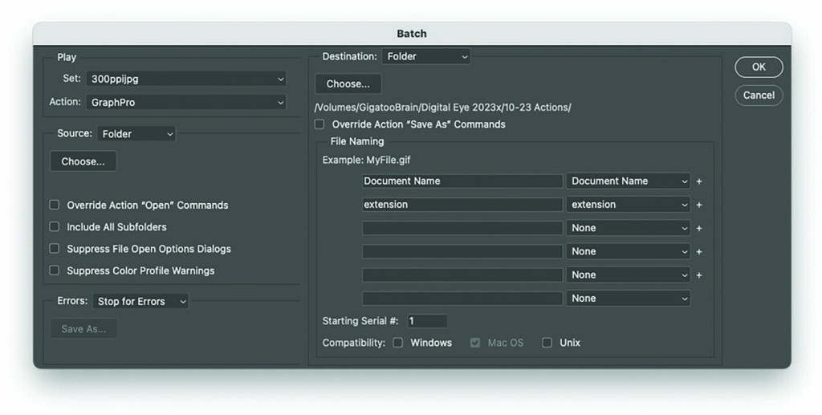Click the Cancel button
822x415 pixels.
pos(758,95)
